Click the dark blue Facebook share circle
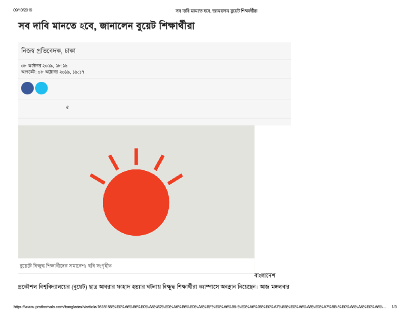The width and height of the screenshot is (410, 317). coord(28,88)
